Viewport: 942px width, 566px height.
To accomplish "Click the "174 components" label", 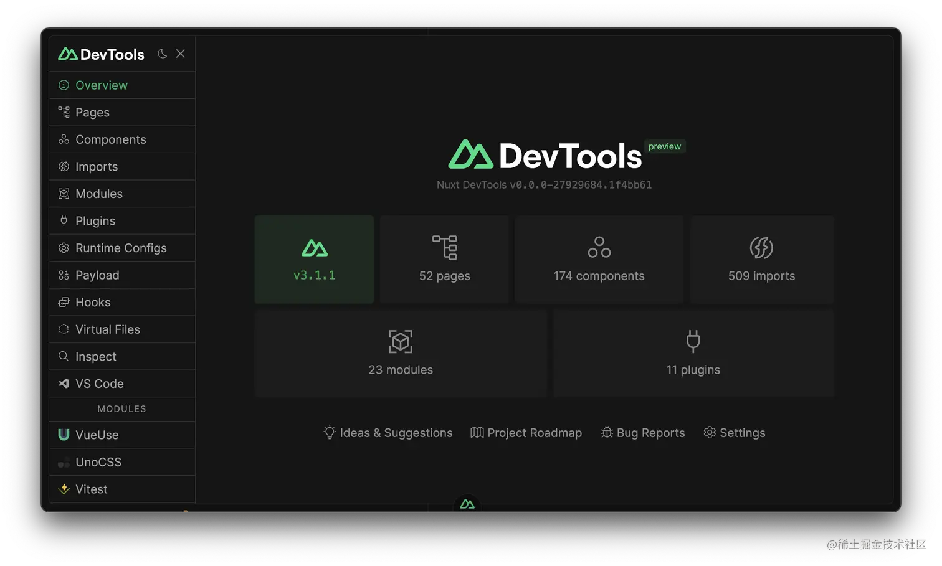I will click(x=599, y=276).
